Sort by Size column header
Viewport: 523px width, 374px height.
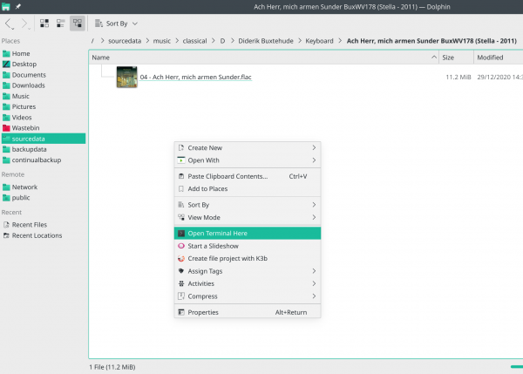coord(456,58)
